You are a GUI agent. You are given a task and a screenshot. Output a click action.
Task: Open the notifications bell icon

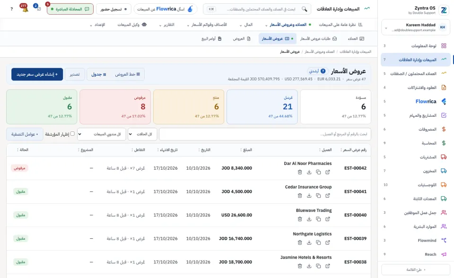[x=25, y=9]
